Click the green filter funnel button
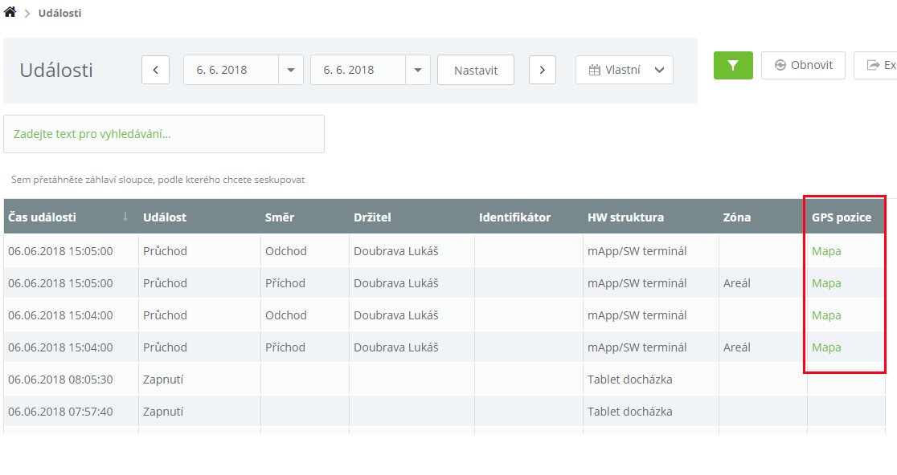Screen dimensions: 897x475 click(733, 65)
